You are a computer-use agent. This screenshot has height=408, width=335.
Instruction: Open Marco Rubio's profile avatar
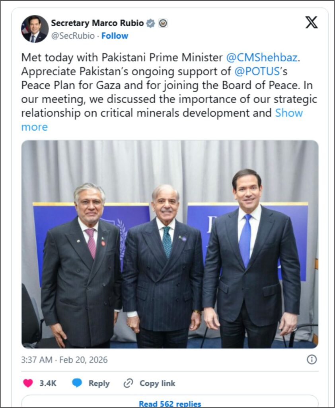[x=35, y=29]
